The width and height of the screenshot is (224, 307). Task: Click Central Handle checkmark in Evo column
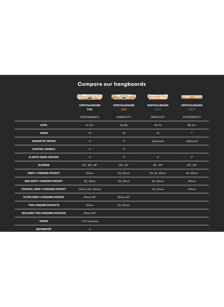pos(90,149)
